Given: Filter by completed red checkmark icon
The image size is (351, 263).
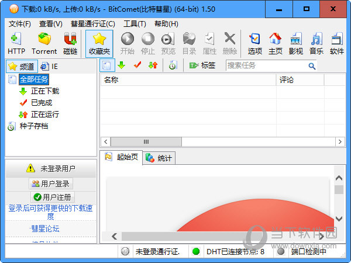Looking at the screenshot, I should pos(137,65).
